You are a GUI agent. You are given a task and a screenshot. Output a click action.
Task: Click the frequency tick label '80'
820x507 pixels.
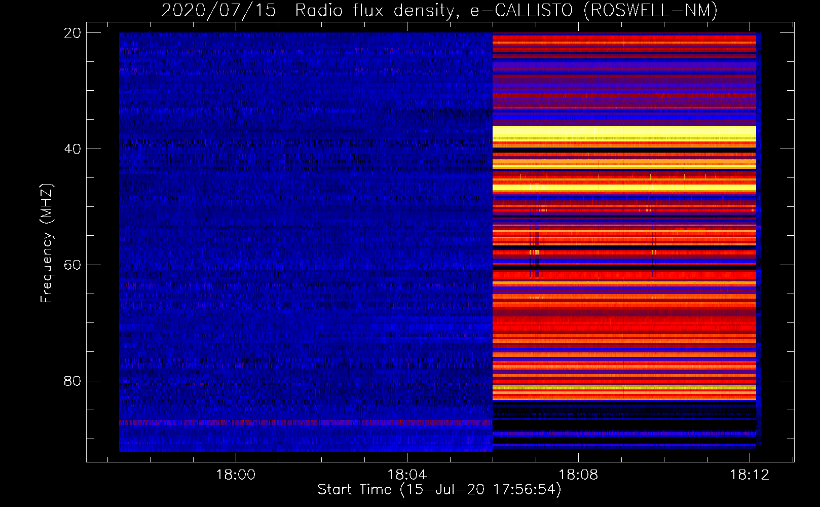pos(72,381)
